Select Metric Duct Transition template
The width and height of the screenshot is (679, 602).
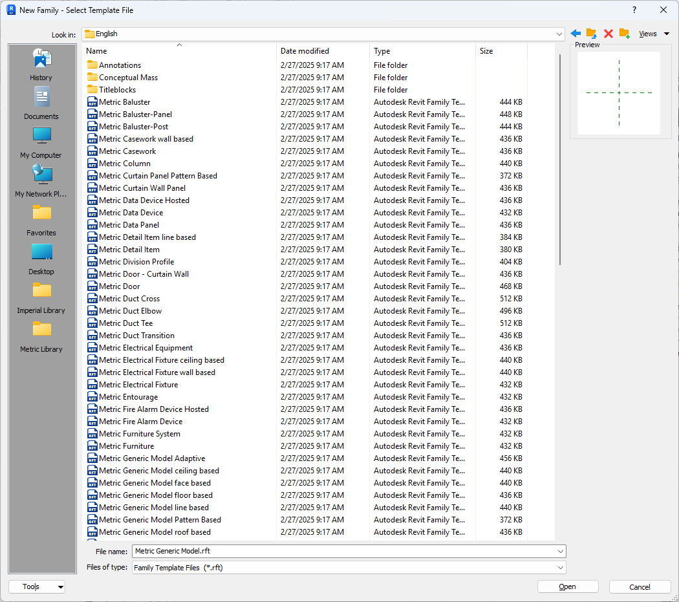[x=137, y=336]
